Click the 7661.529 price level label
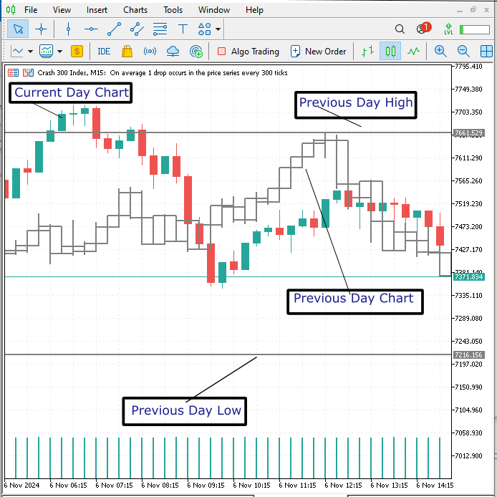Image resolution: width=497 pixels, height=497 pixels. pyautogui.click(x=468, y=133)
